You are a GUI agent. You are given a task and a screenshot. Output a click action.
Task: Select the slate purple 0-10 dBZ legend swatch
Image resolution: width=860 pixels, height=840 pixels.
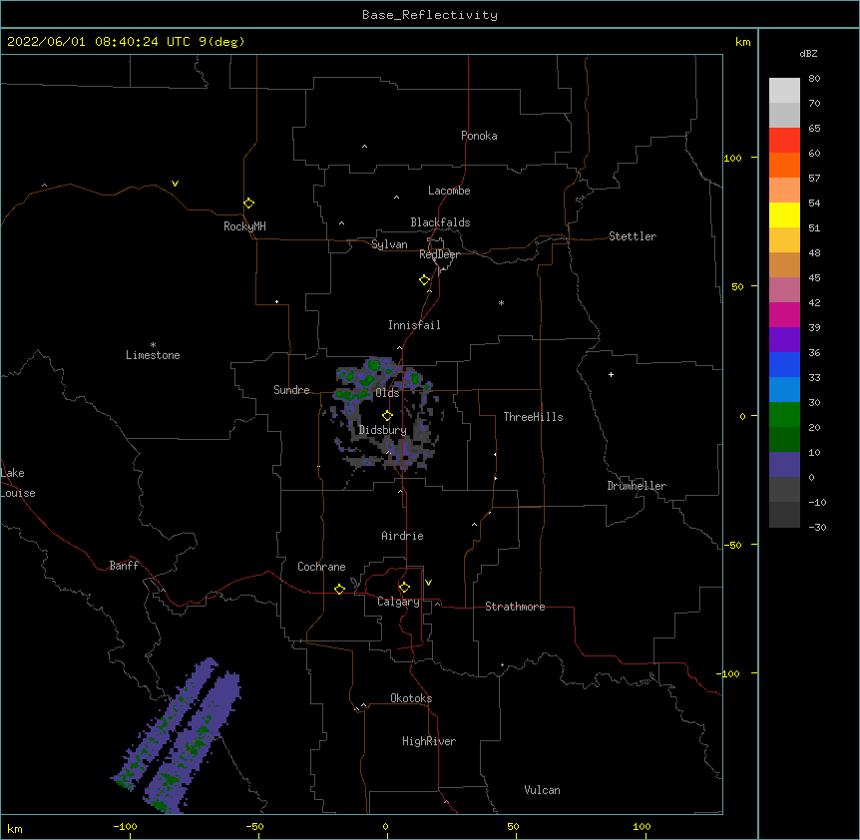coord(784,465)
